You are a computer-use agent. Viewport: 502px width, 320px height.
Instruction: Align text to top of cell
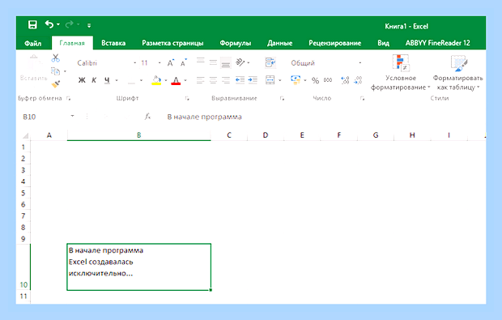click(201, 62)
